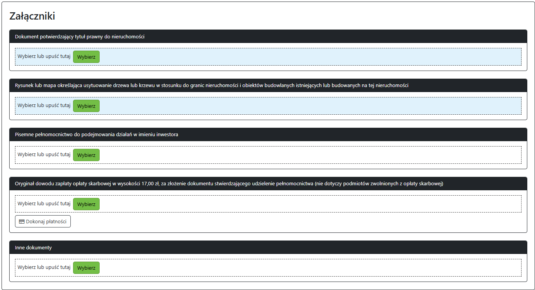Click the drop zone under Pisemne pełnomocnictwo
Viewport: 535px width, 290px height.
[308, 155]
